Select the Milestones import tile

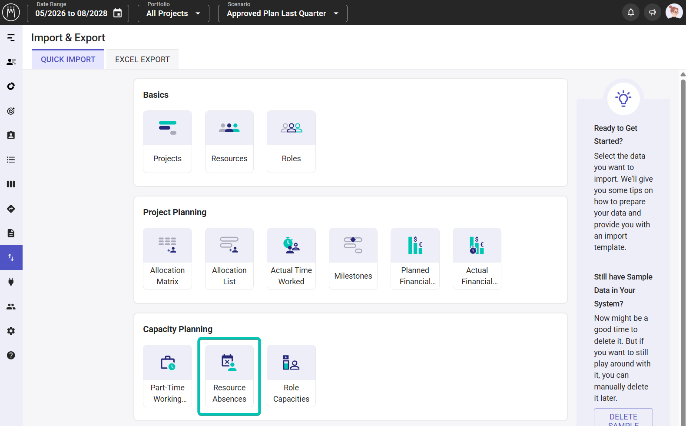pos(353,259)
